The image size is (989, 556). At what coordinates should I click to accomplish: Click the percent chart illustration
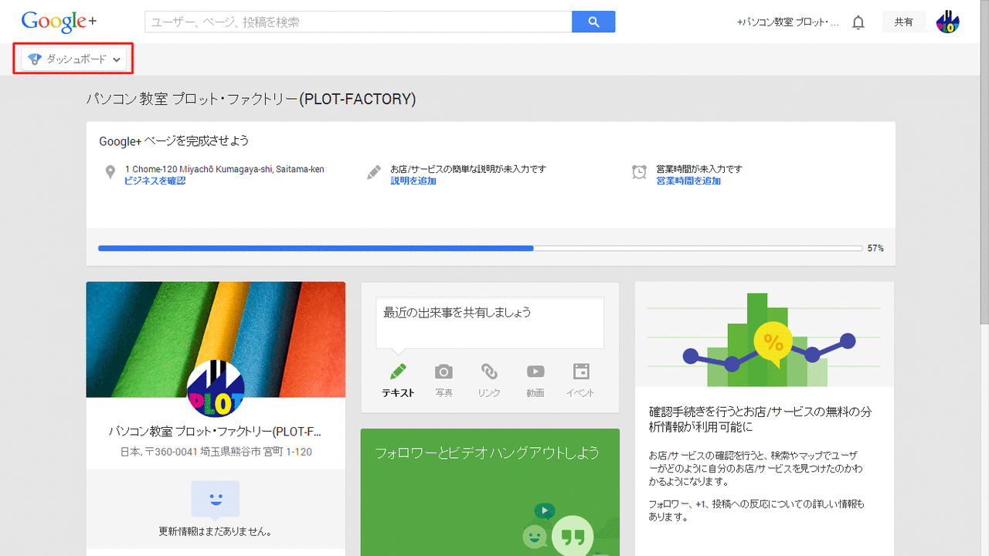[764, 340]
